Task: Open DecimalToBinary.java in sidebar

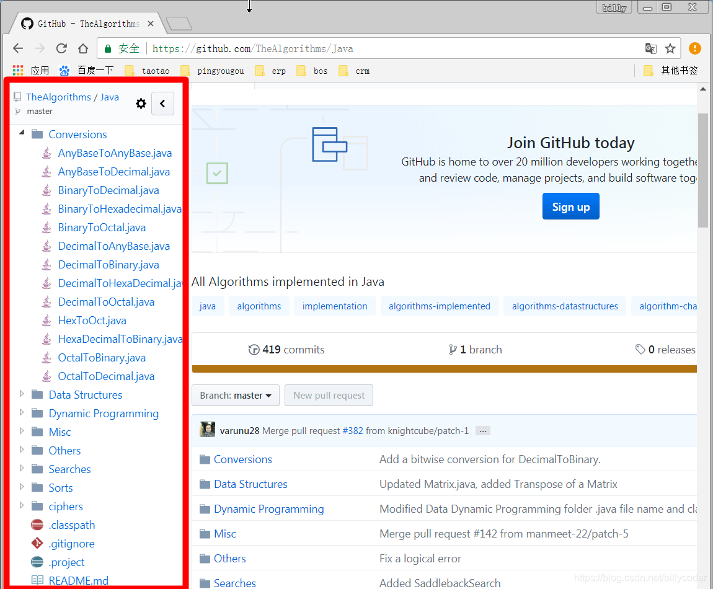Action: pos(108,265)
